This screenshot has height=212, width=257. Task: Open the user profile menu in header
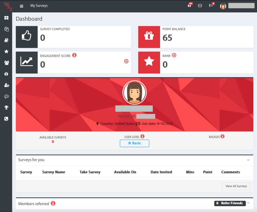(237, 6)
